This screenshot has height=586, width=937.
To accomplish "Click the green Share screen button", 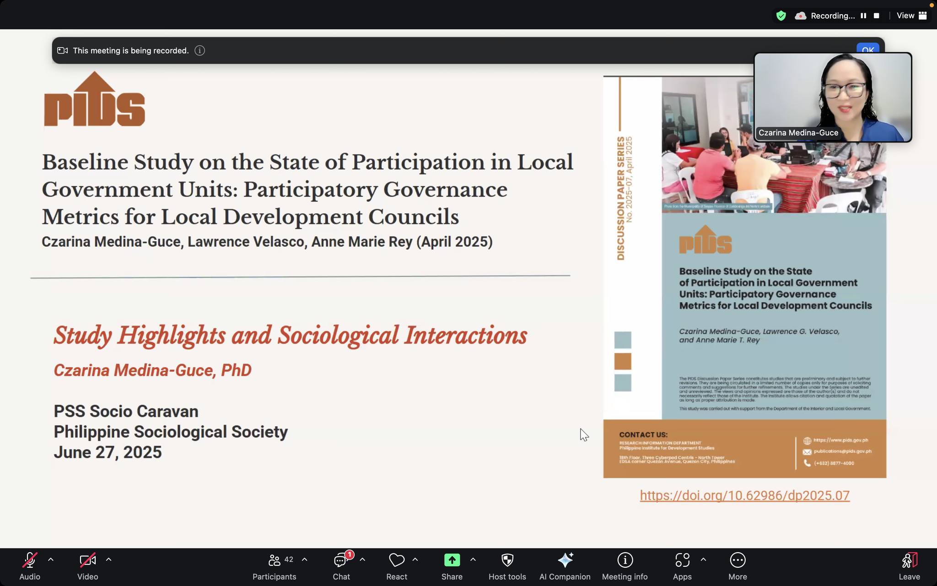I will pyautogui.click(x=452, y=560).
